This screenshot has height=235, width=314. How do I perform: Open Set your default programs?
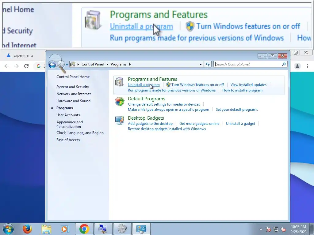(x=237, y=110)
